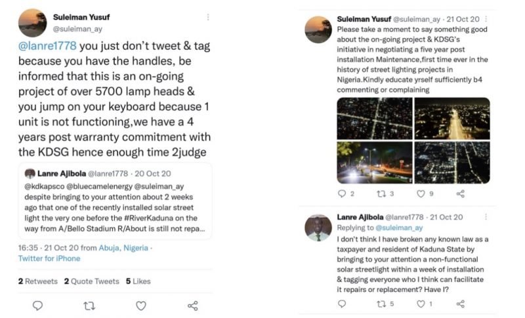Share the left main tweet
The height and width of the screenshot is (318, 525).
point(192,306)
